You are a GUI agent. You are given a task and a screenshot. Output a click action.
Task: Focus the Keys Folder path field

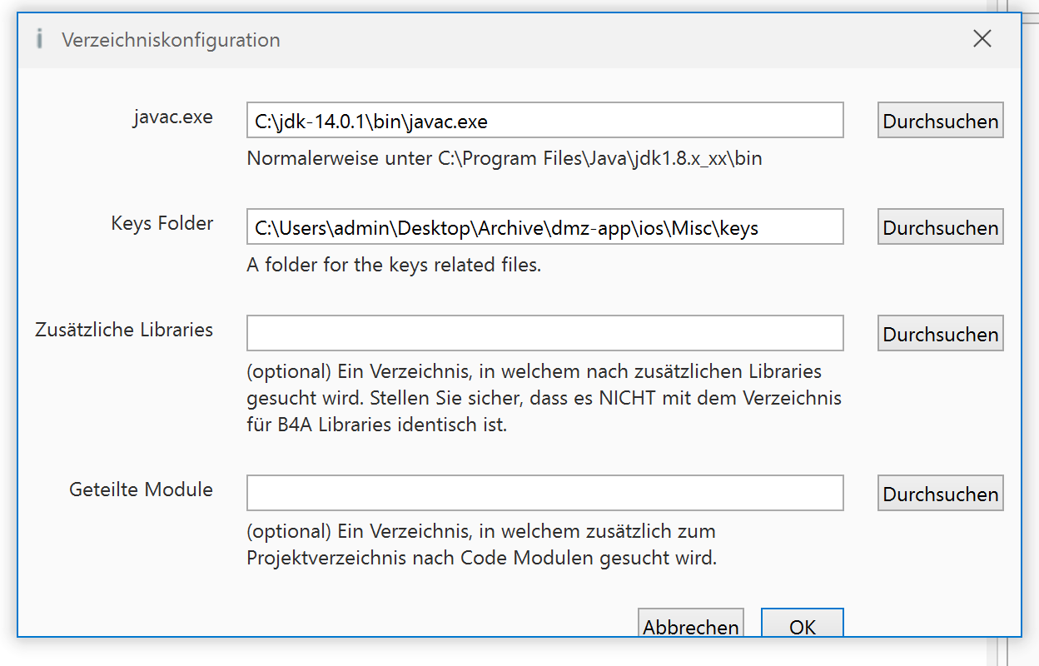pyautogui.click(x=544, y=227)
